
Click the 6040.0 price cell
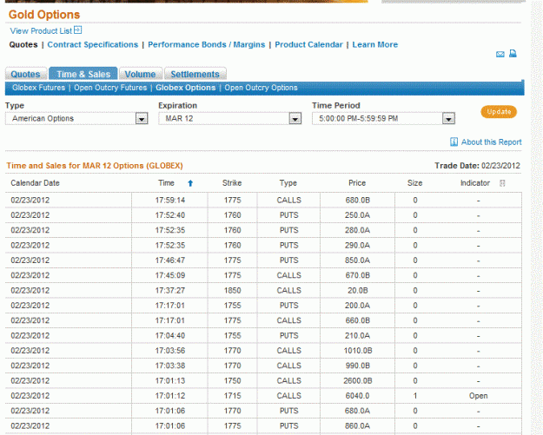[357, 396]
